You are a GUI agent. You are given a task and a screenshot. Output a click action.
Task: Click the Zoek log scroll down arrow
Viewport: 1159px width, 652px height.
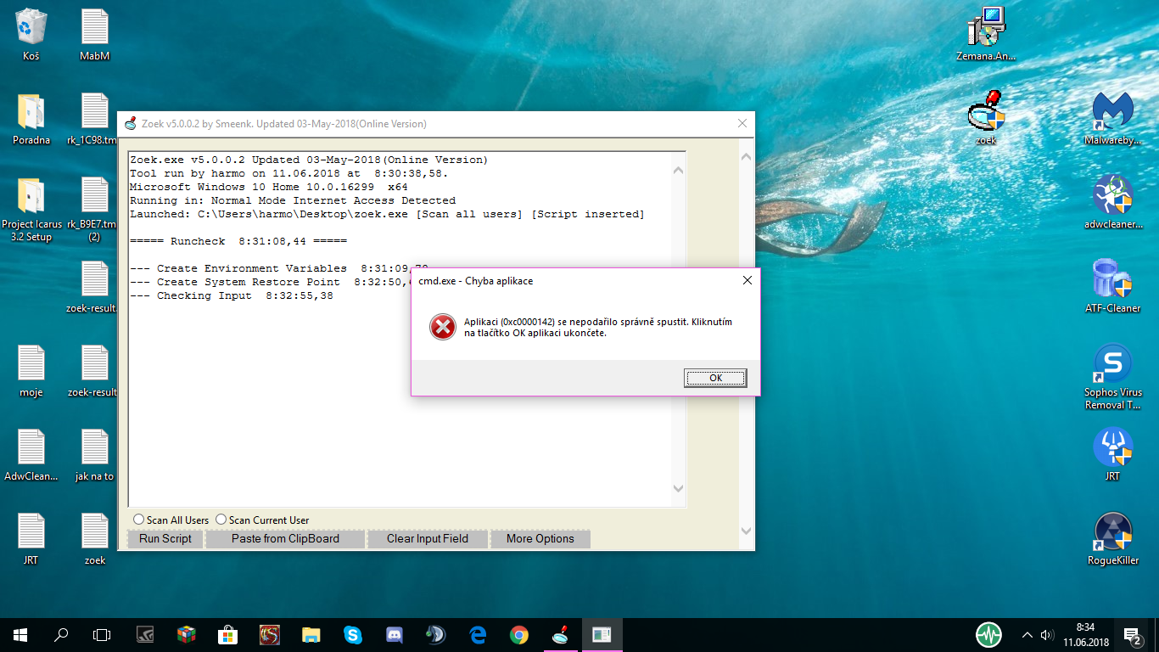coord(678,488)
